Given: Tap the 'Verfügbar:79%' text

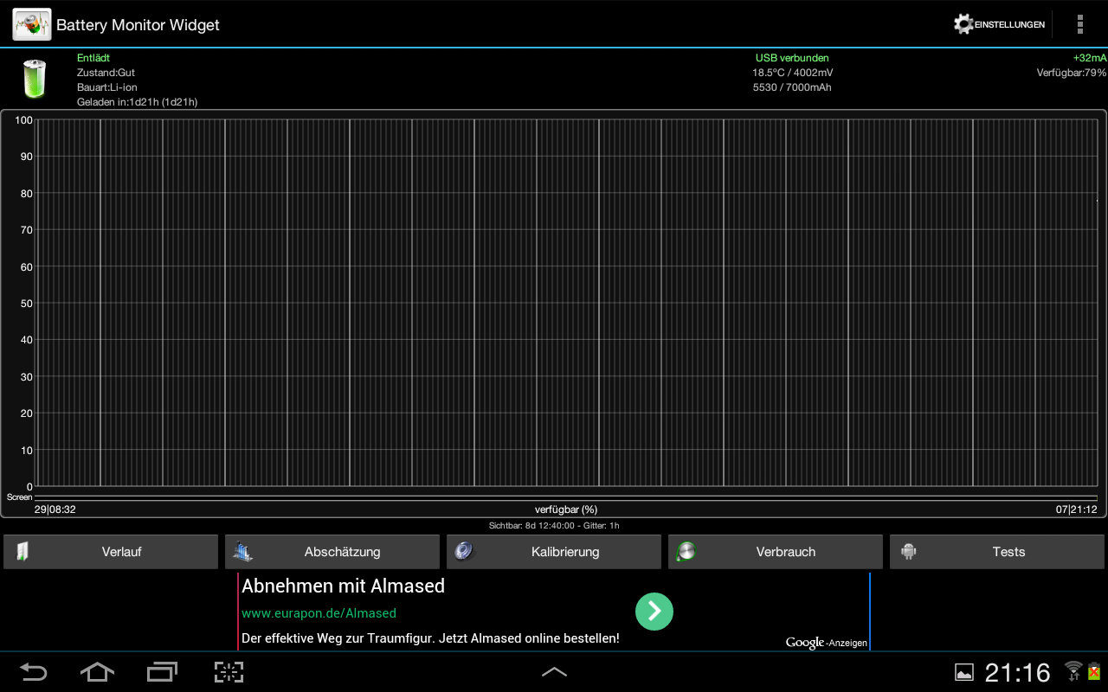Looking at the screenshot, I should point(1072,73).
